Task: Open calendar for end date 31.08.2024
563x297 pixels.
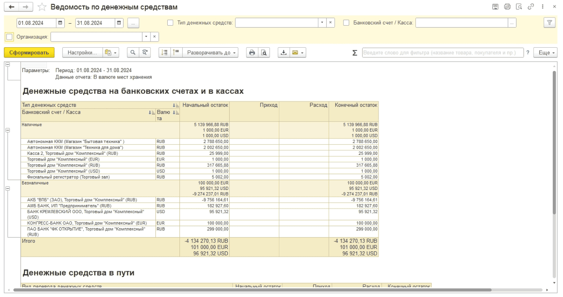Action: pos(119,23)
